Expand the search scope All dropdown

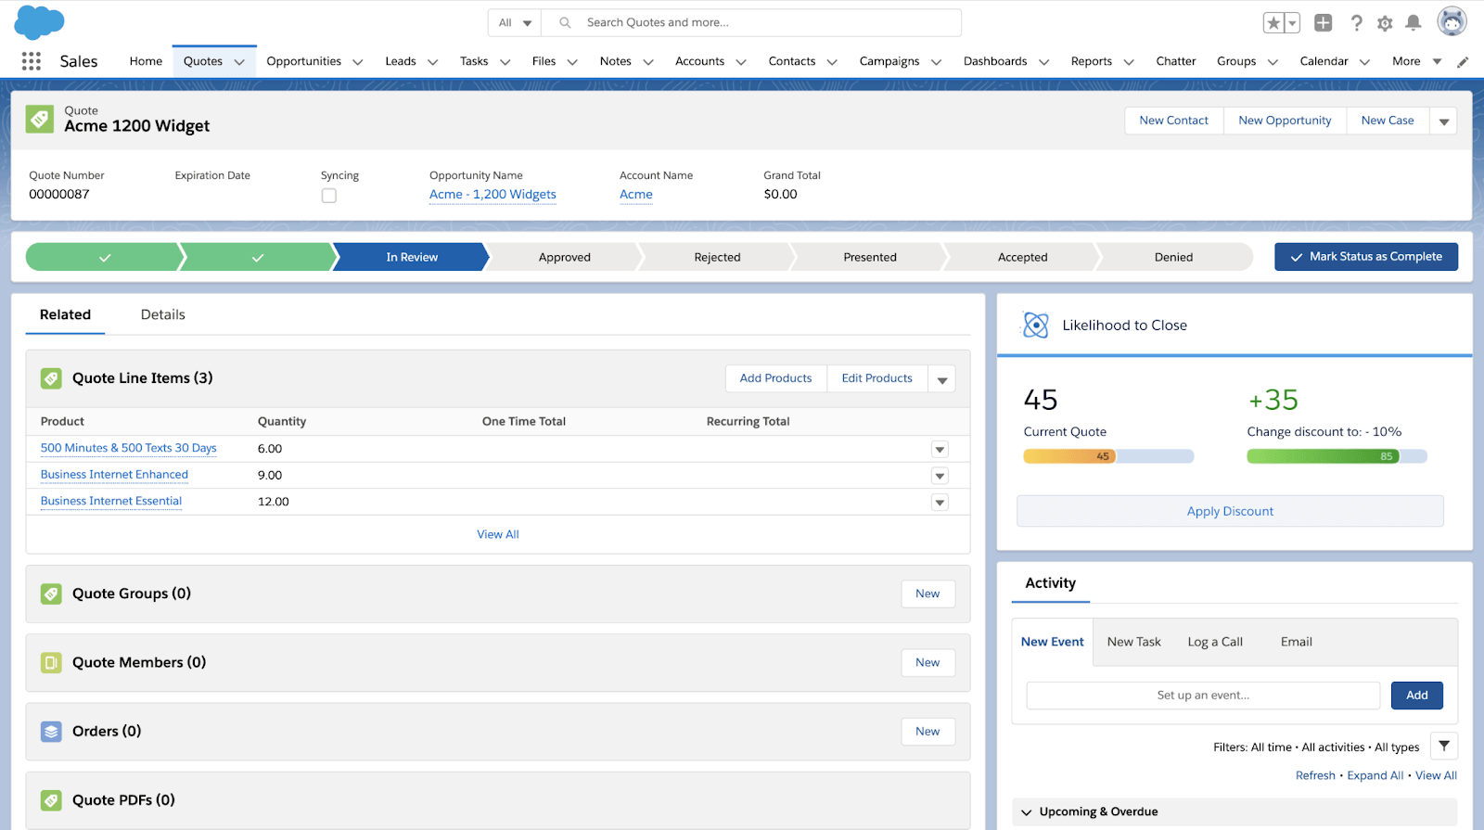[x=515, y=23]
